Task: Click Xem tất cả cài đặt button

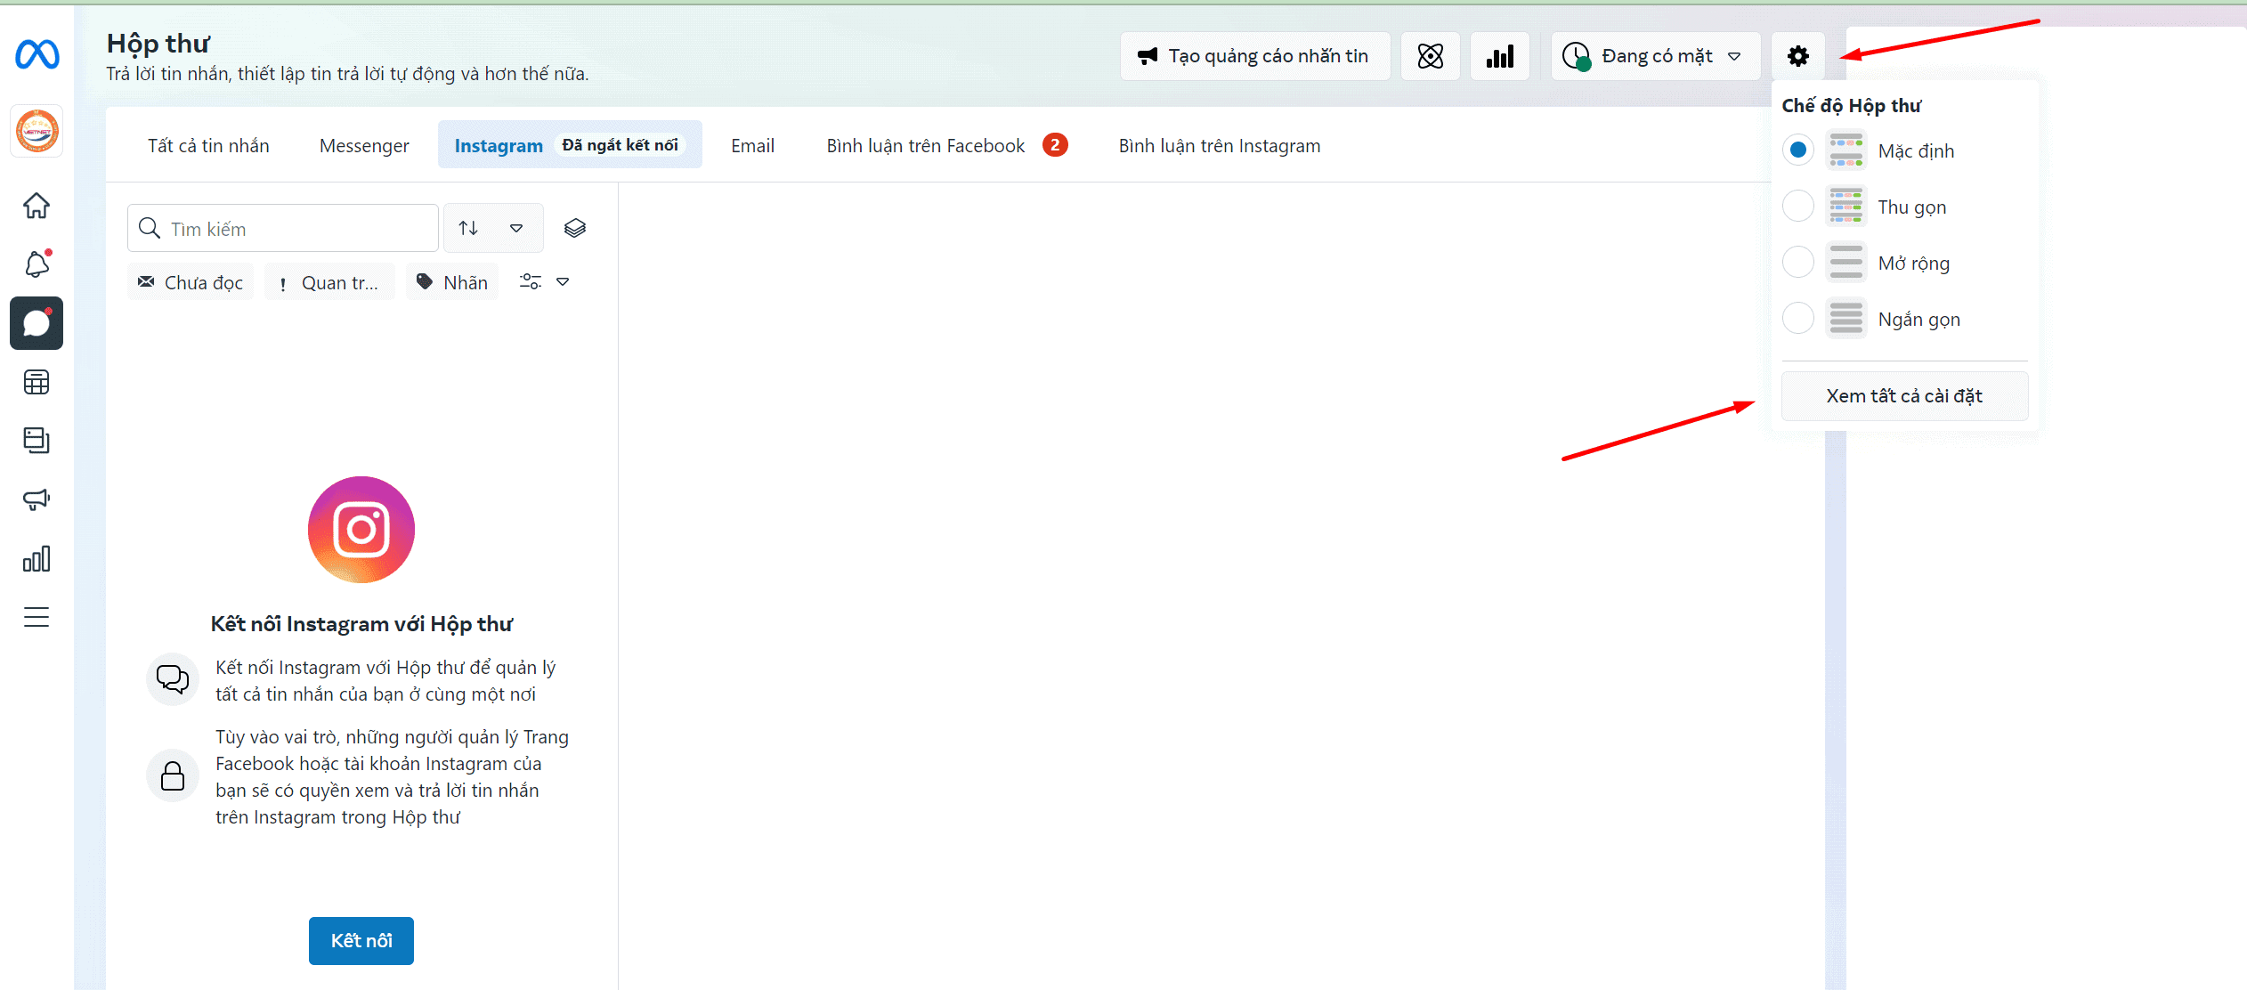Action: tap(1904, 396)
